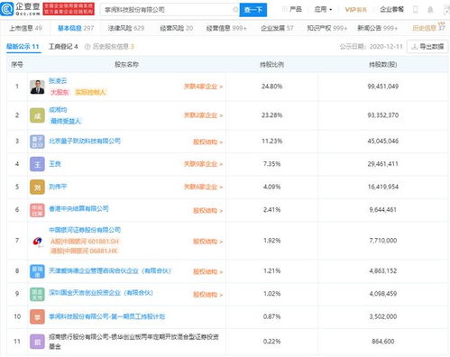Screen dimensions: 450x357
Task: Select the orange avatar icon of 刘伟平
Action: tap(37, 187)
